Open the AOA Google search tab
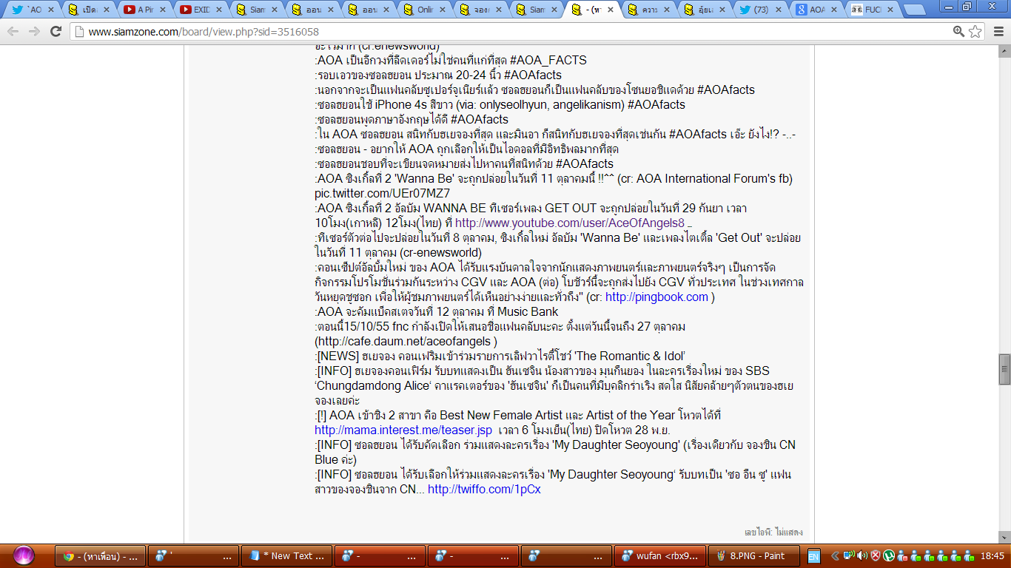The width and height of the screenshot is (1011, 568). 816,10
